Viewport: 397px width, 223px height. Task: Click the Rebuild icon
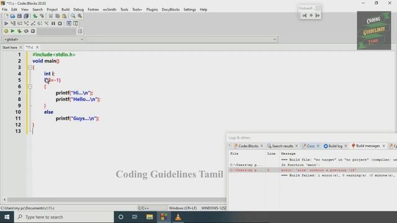[x=26, y=31]
